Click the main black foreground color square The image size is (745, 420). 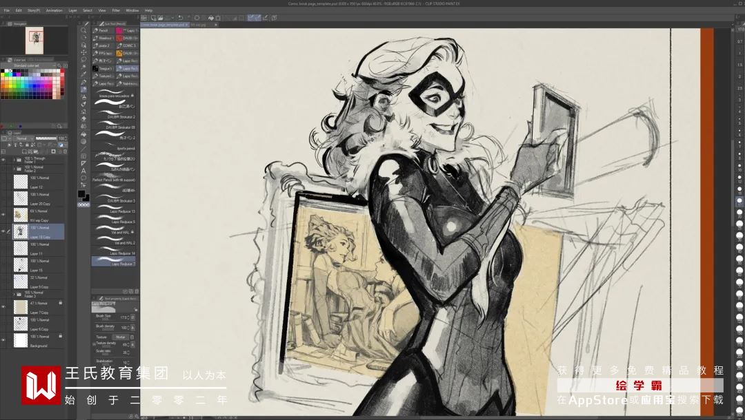coord(81,194)
